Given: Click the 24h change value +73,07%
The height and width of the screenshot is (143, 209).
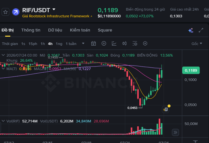Looking at the screenshot, I should click(x=146, y=16).
